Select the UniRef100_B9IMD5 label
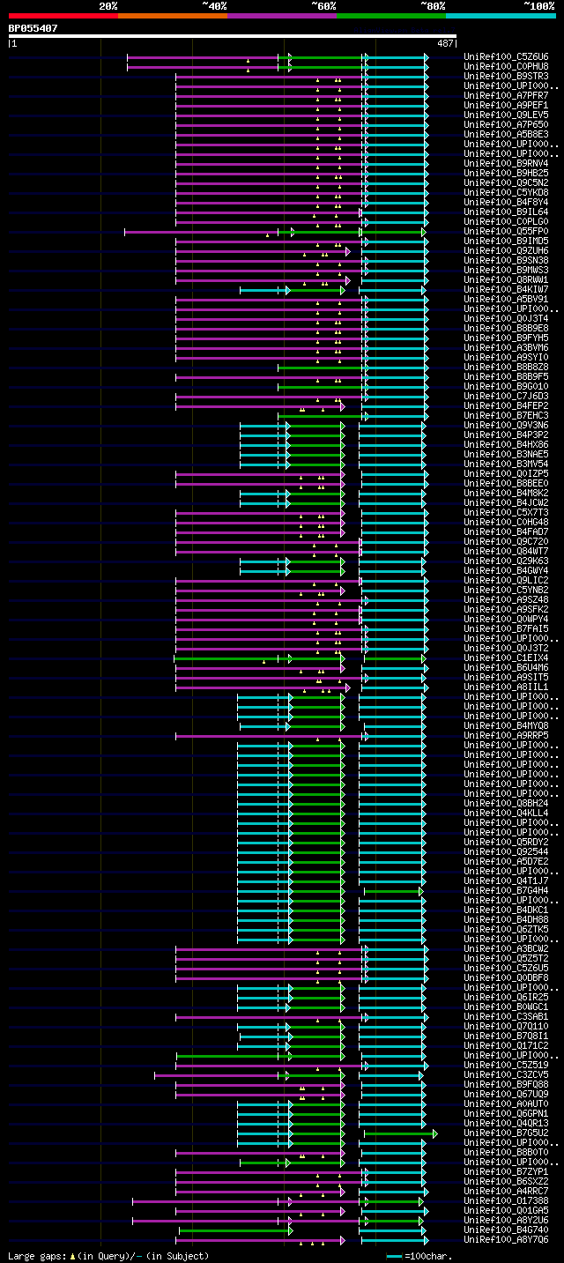564x1263 pixels. 506,241
